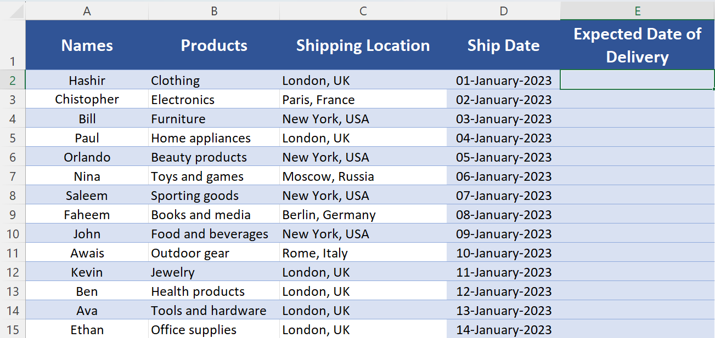Viewport: 715px width, 338px height.
Task: Select column E header
Action: pos(637,11)
